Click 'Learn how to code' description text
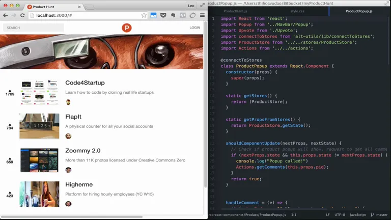The image size is (391, 220). [109, 92]
